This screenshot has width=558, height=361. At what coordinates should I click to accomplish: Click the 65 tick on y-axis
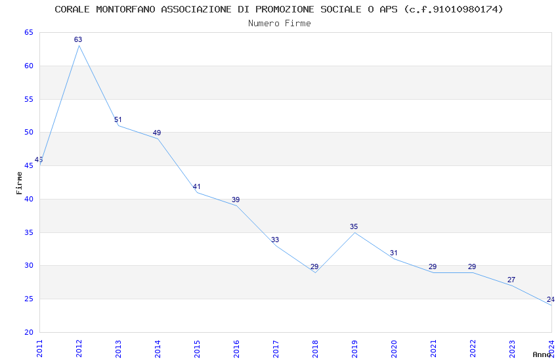click(x=29, y=32)
